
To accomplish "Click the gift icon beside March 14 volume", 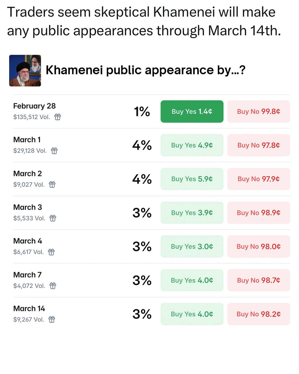I will [x=52, y=319].
